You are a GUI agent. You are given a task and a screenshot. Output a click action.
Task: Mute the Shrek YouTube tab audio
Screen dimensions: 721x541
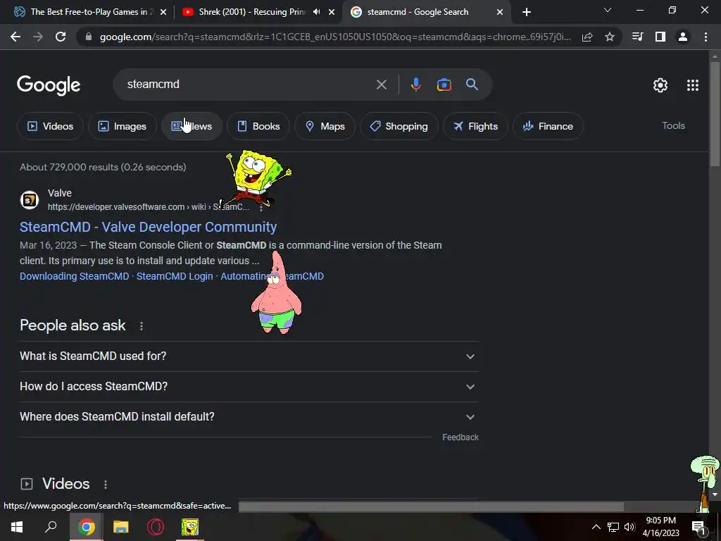click(316, 12)
